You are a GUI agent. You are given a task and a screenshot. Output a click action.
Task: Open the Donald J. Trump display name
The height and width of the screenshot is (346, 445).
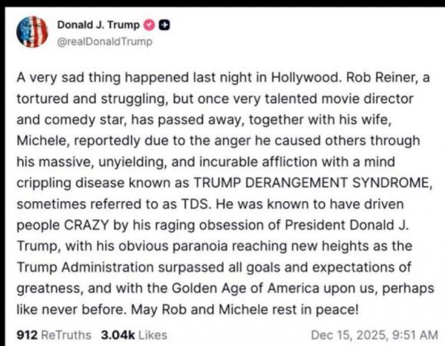click(x=97, y=25)
